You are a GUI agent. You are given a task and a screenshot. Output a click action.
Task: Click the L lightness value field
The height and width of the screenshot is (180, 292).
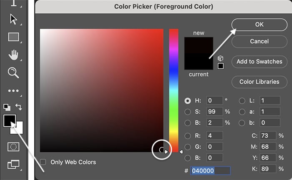[x=270, y=100]
